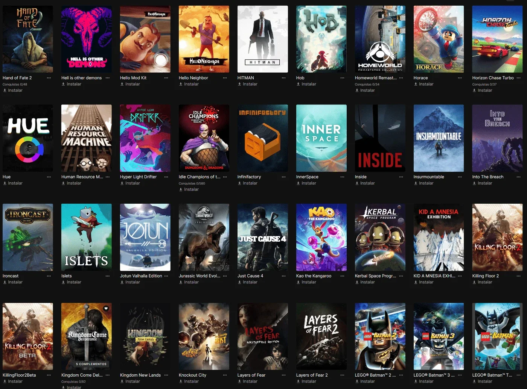This screenshot has height=389, width=527.
Task: Install Into The Breach
Action: (483, 183)
